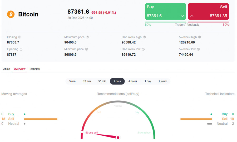Show 52-week low help icon
Screen dimensions: 237x142
pyautogui.click(x=199, y=49)
